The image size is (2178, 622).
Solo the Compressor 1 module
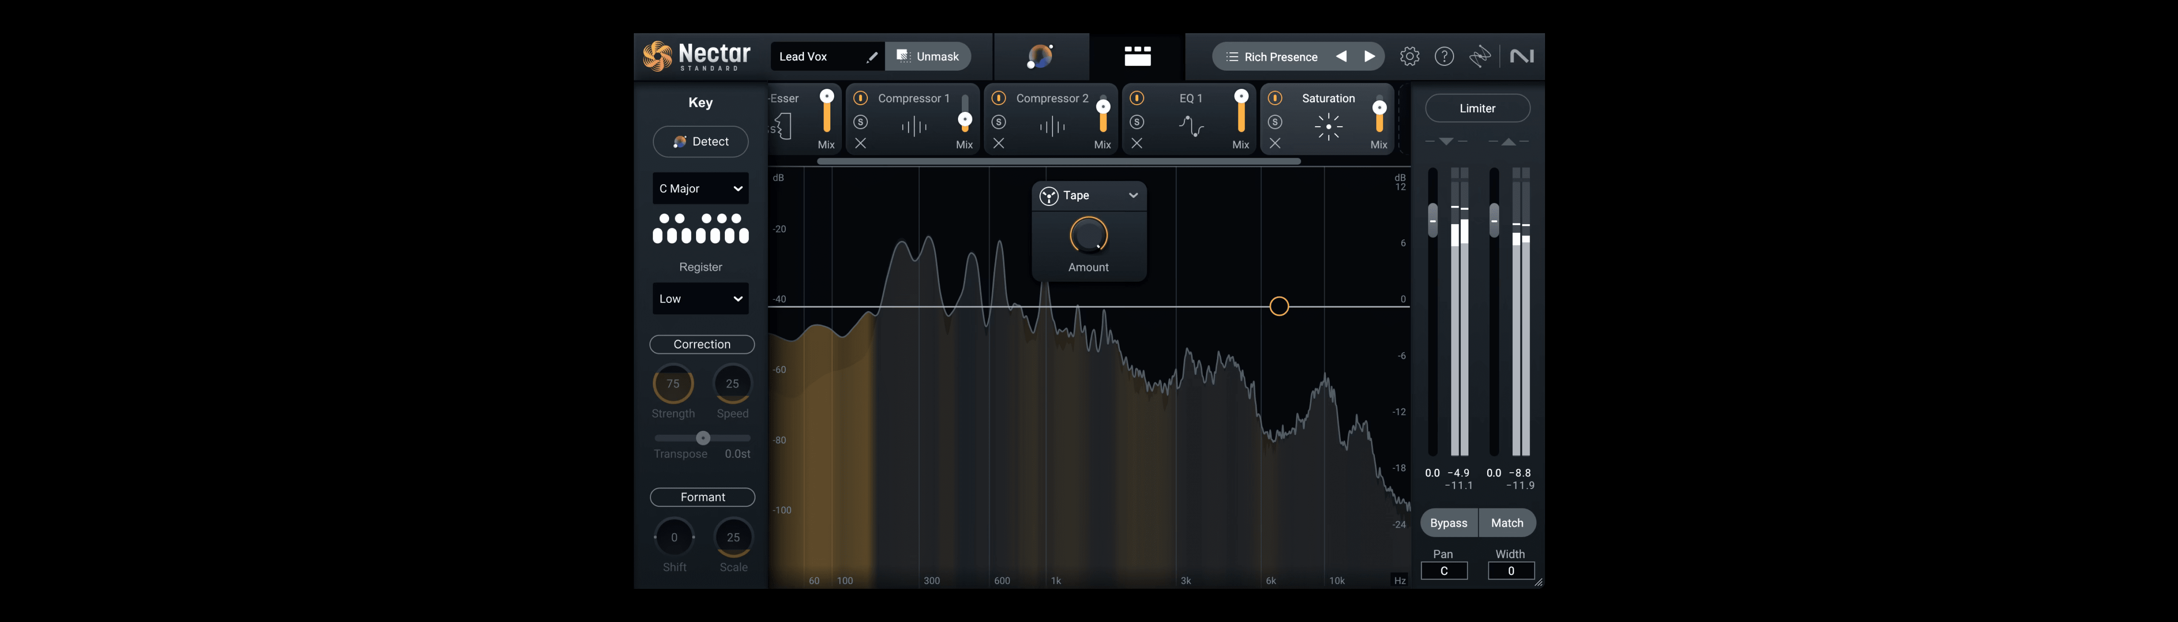[x=861, y=122]
